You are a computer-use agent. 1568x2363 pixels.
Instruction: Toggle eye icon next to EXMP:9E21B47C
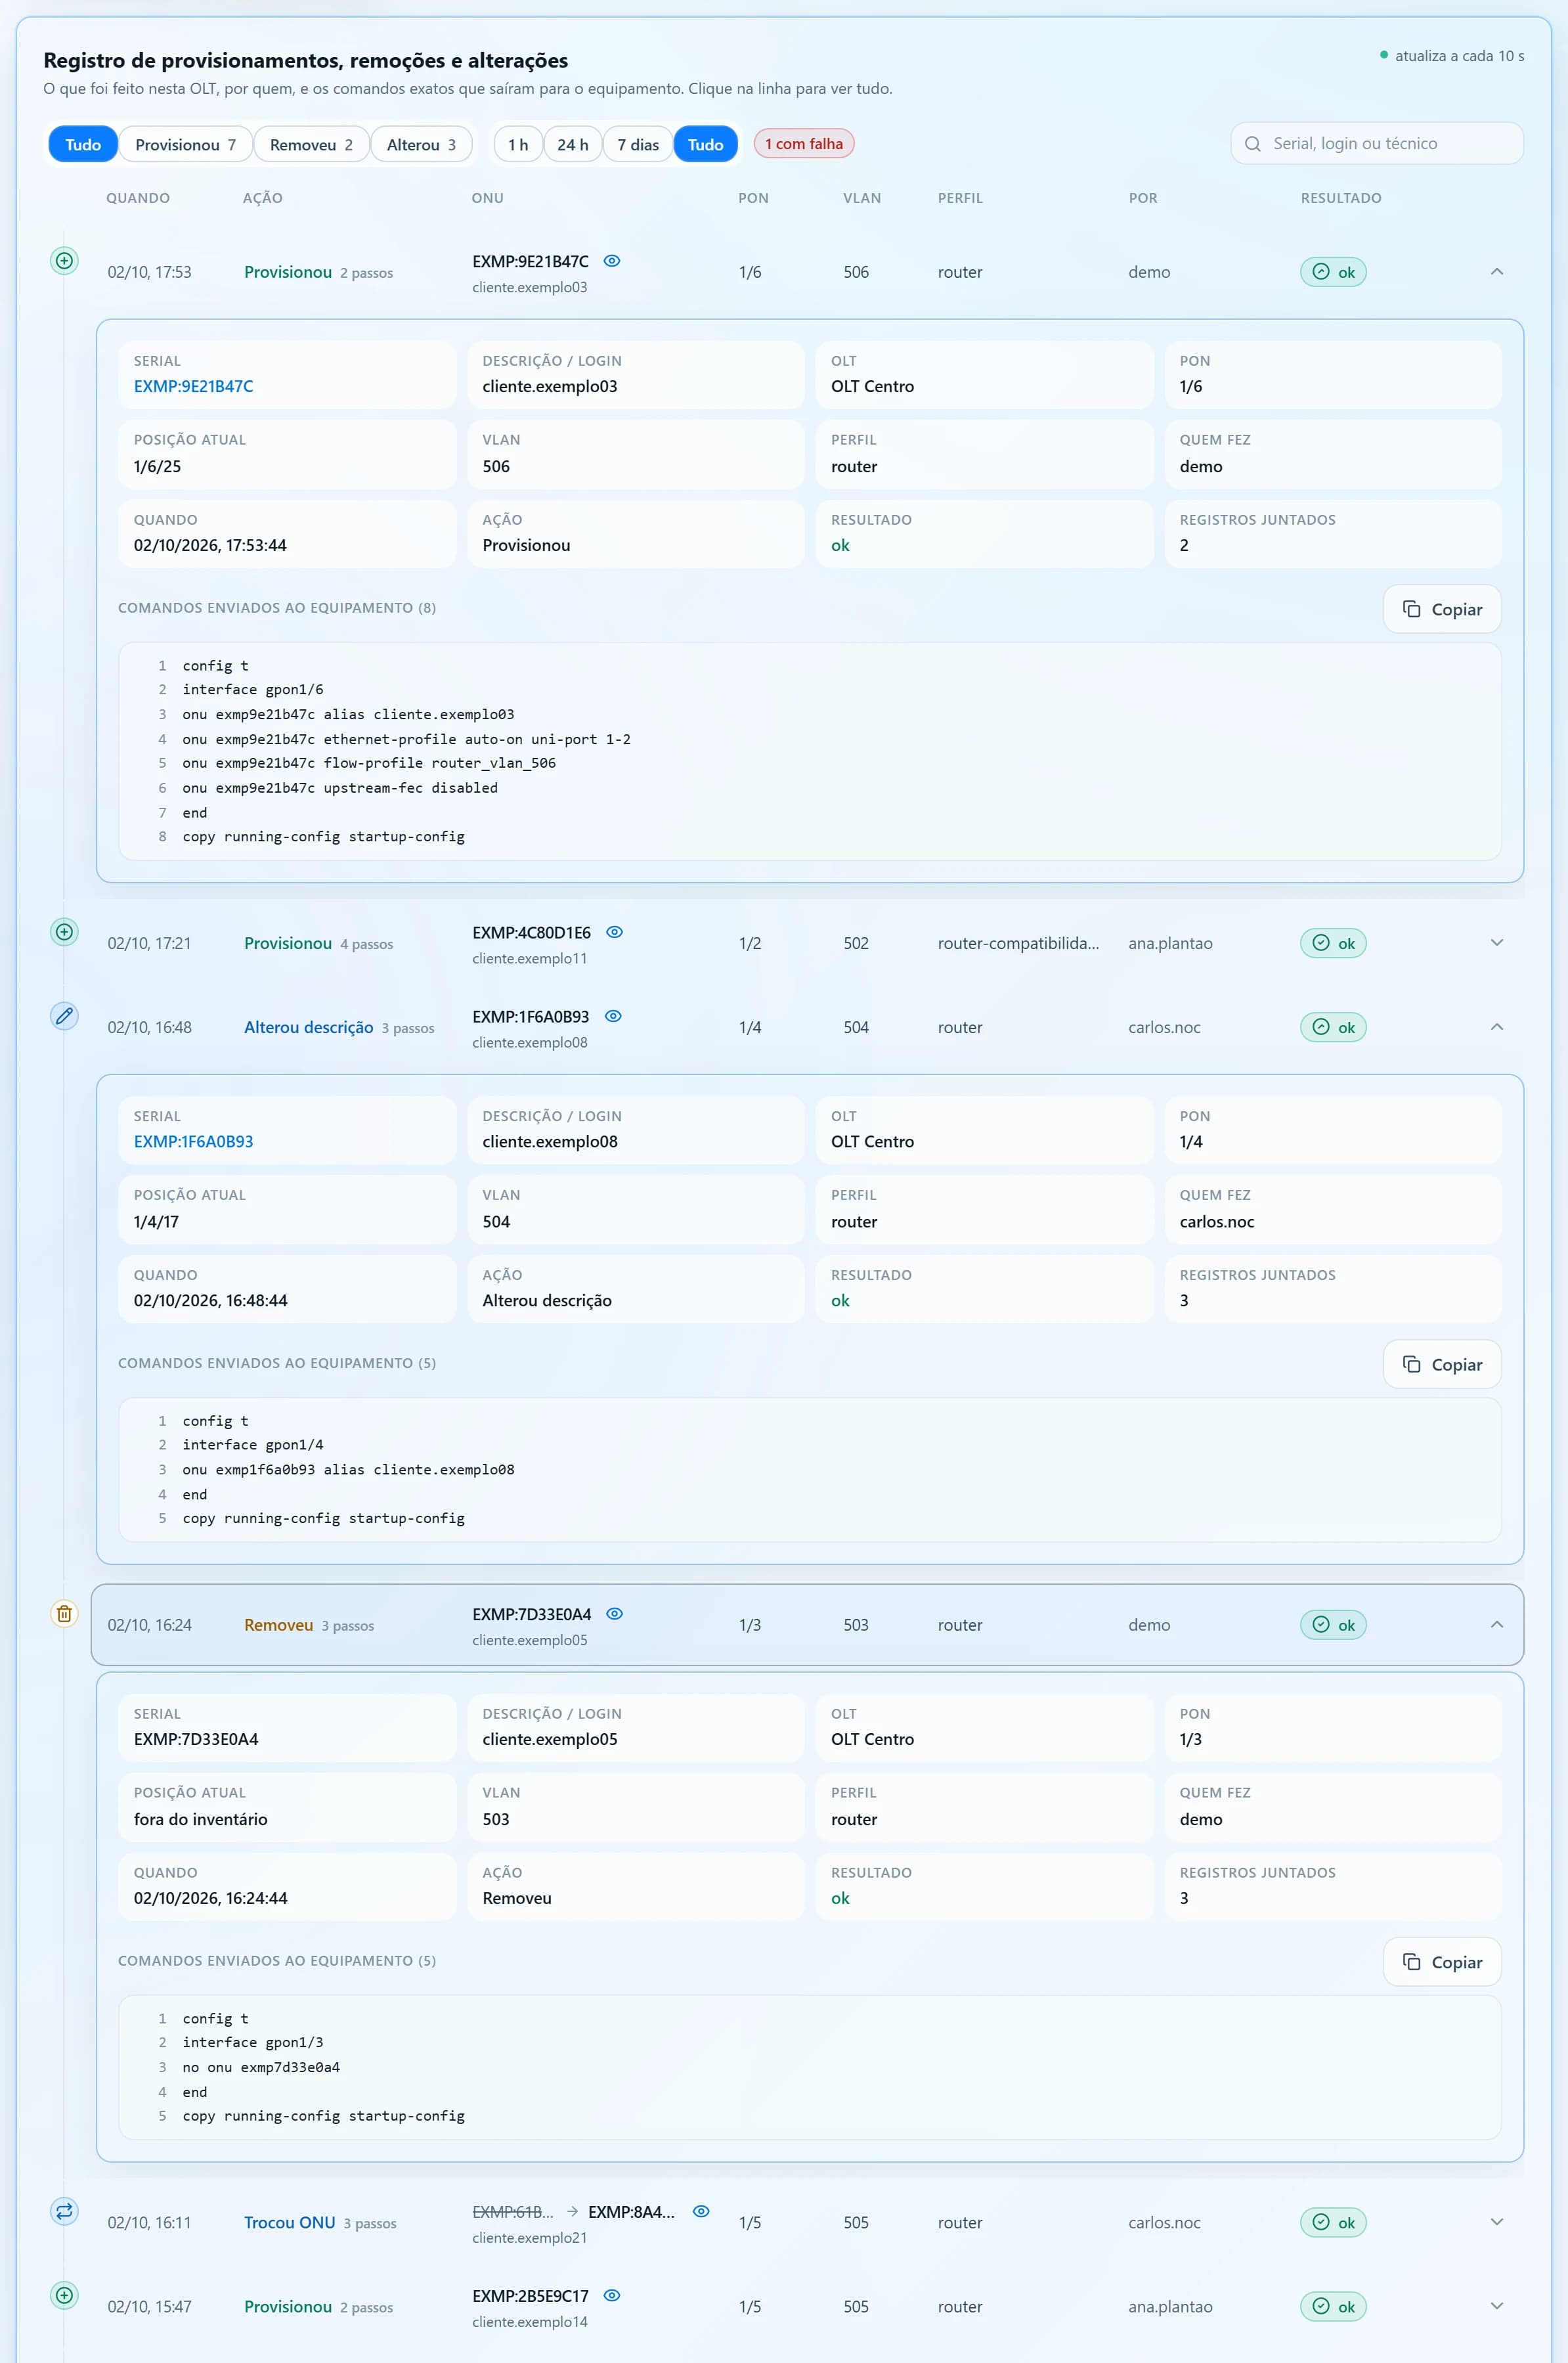coord(612,261)
